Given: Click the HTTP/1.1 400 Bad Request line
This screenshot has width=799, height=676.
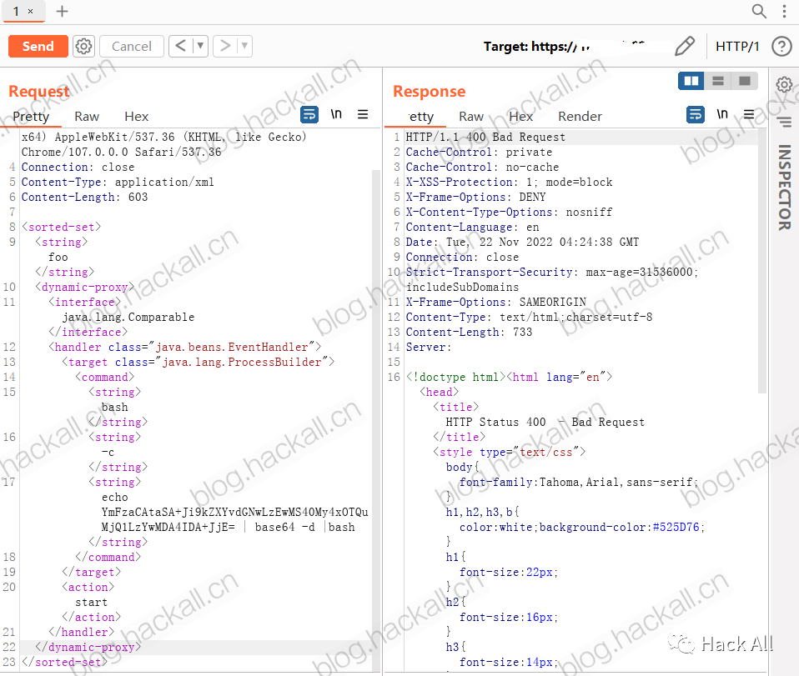Looking at the screenshot, I should [x=485, y=137].
